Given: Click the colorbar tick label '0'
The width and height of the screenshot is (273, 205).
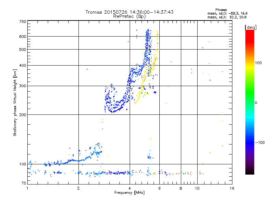Looking at the screenshot, I should pyautogui.click(x=256, y=103).
